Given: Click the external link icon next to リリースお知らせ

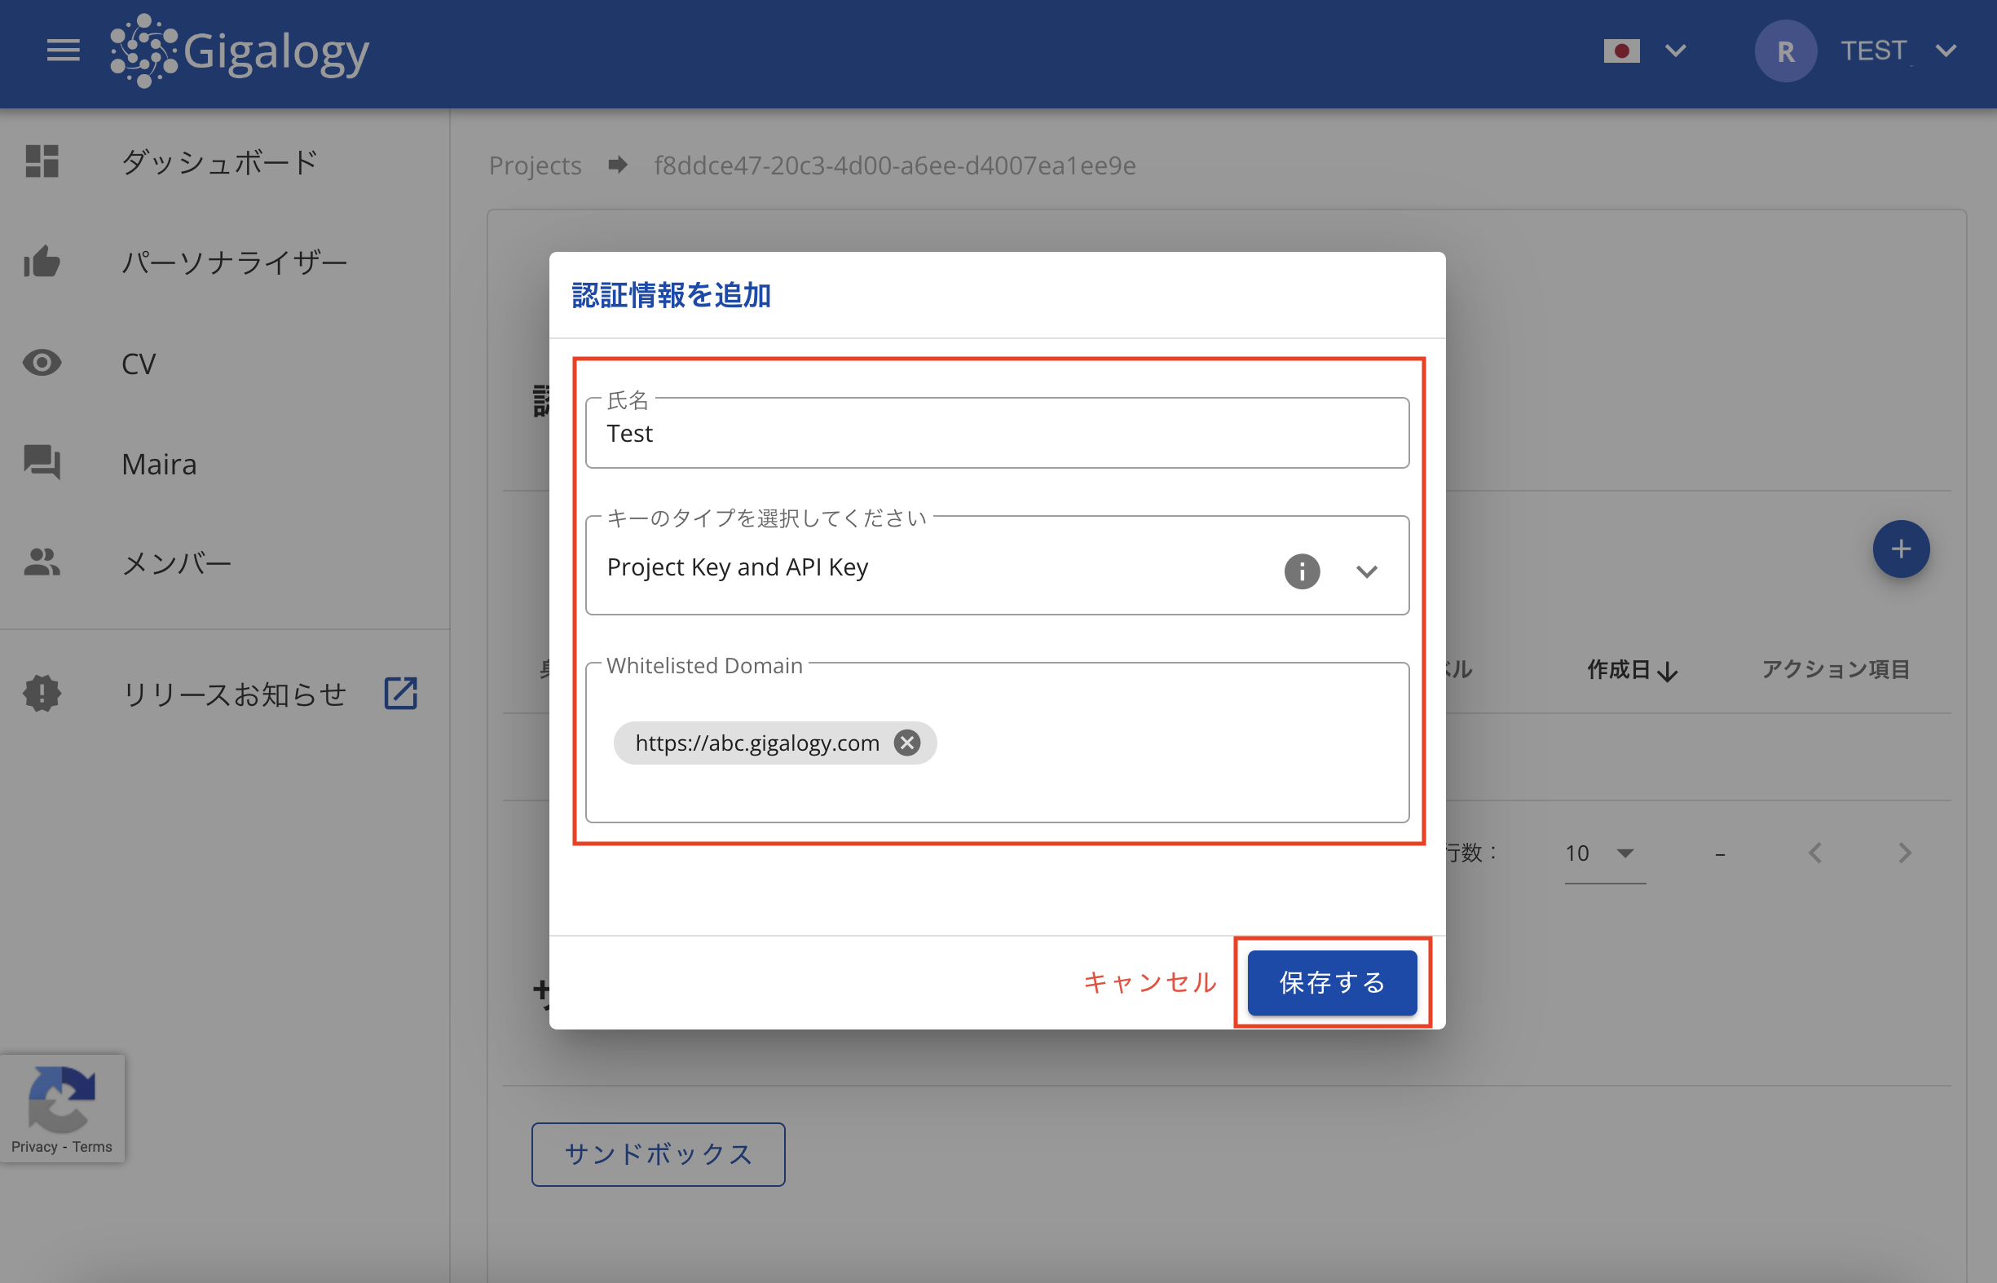Looking at the screenshot, I should (400, 692).
